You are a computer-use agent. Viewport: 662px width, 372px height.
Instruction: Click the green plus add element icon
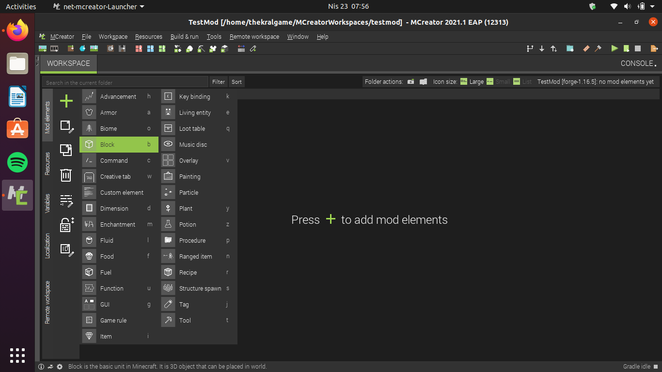66,101
